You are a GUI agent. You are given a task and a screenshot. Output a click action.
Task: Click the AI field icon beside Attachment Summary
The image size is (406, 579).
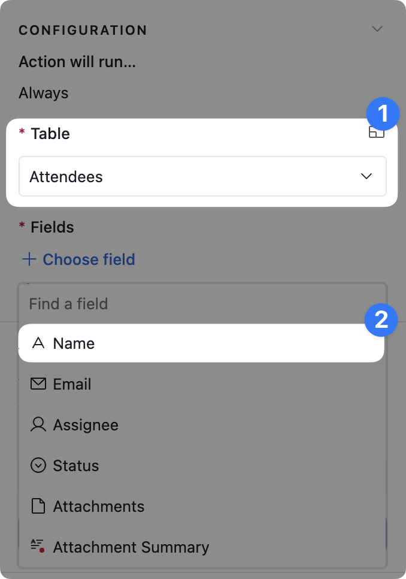[37, 545]
